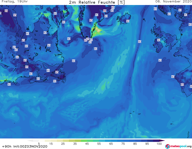Screen dimensions: 192x149
Task: Click the color scale label "75"
Action: click(x=123, y=144)
